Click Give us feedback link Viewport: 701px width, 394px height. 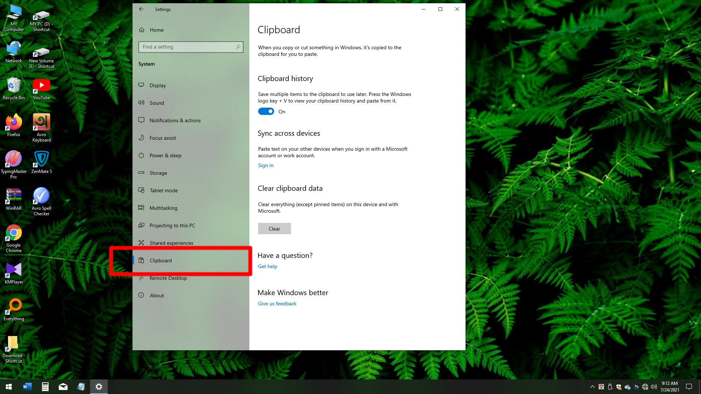pyautogui.click(x=277, y=304)
